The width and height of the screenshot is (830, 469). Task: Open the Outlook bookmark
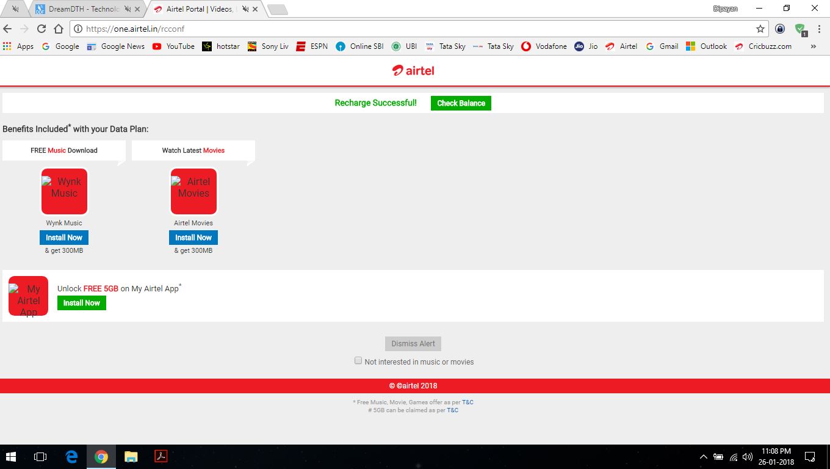707,46
